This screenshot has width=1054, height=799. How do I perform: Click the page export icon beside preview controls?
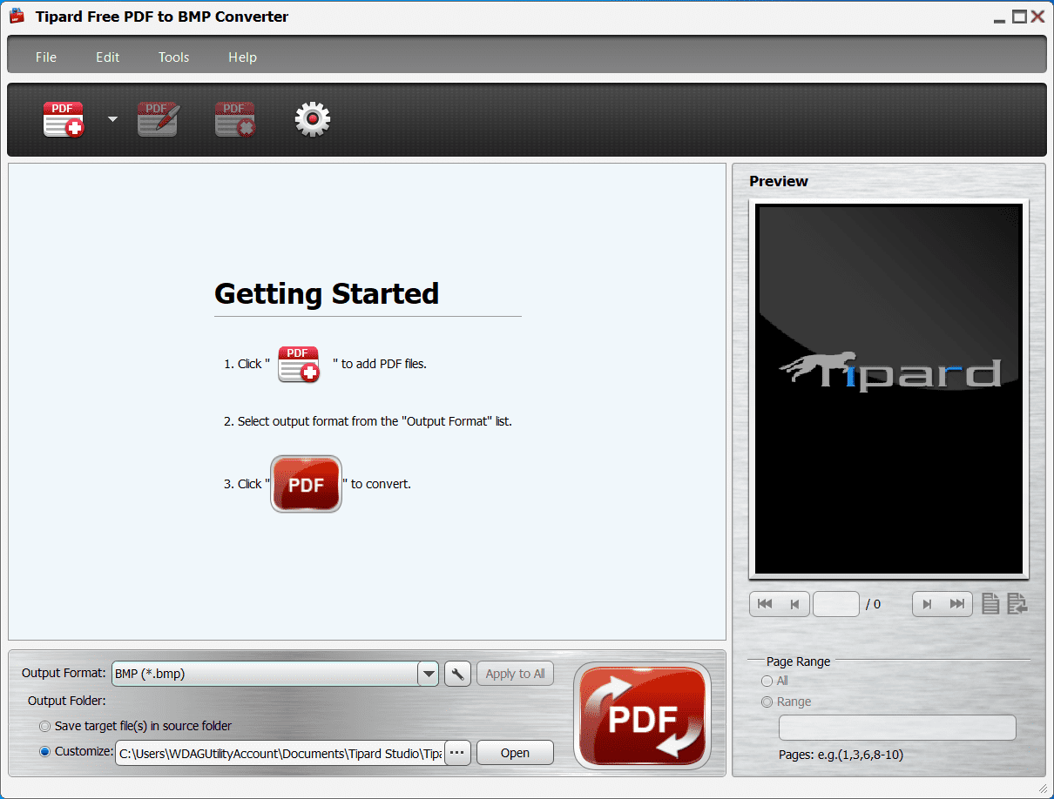pyautogui.click(x=1017, y=603)
